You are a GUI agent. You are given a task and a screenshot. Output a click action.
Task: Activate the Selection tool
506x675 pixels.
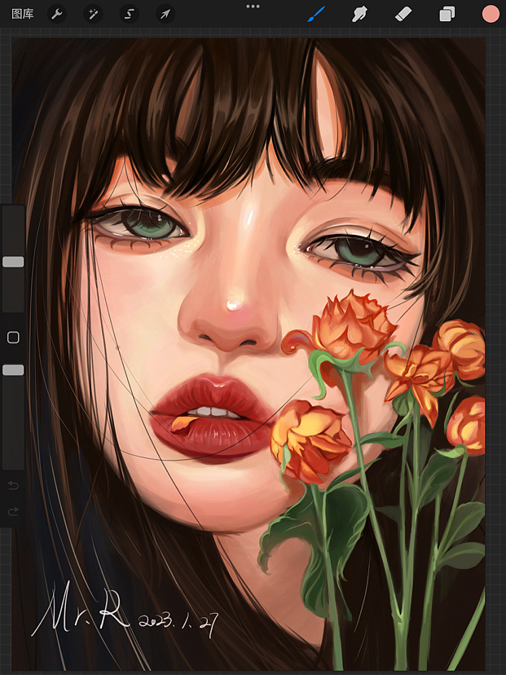pyautogui.click(x=129, y=14)
